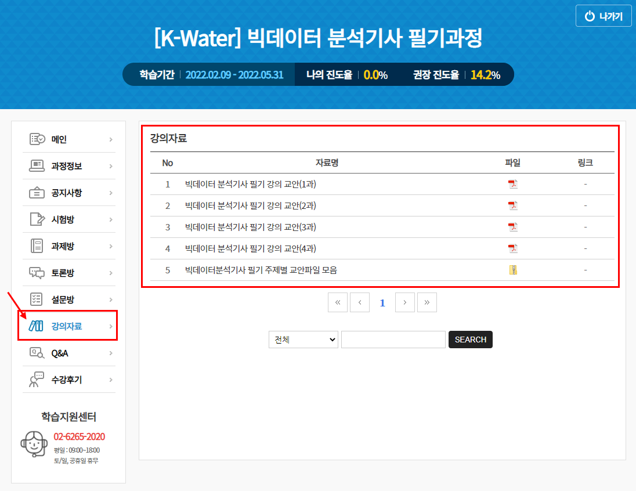Expand the 공지사항 menu chevron

tap(111, 193)
